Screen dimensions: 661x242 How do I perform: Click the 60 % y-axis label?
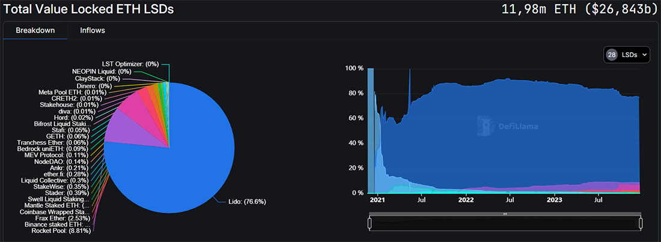pyautogui.click(x=356, y=118)
